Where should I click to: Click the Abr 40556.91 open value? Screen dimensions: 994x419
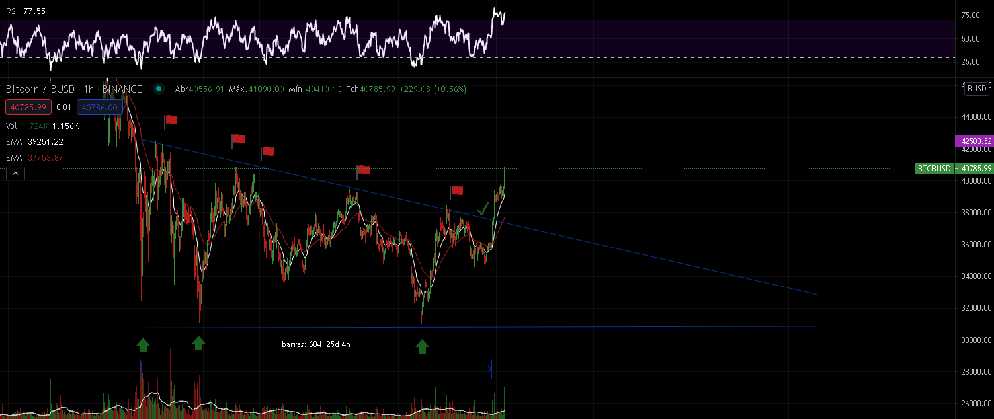[200, 89]
